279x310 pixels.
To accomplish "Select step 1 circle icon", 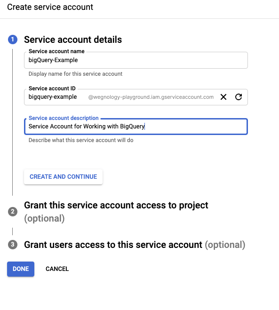I will [13, 40].
